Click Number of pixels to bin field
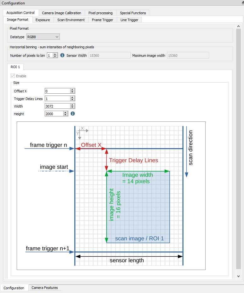The image size is (244, 293). (x=50, y=55)
